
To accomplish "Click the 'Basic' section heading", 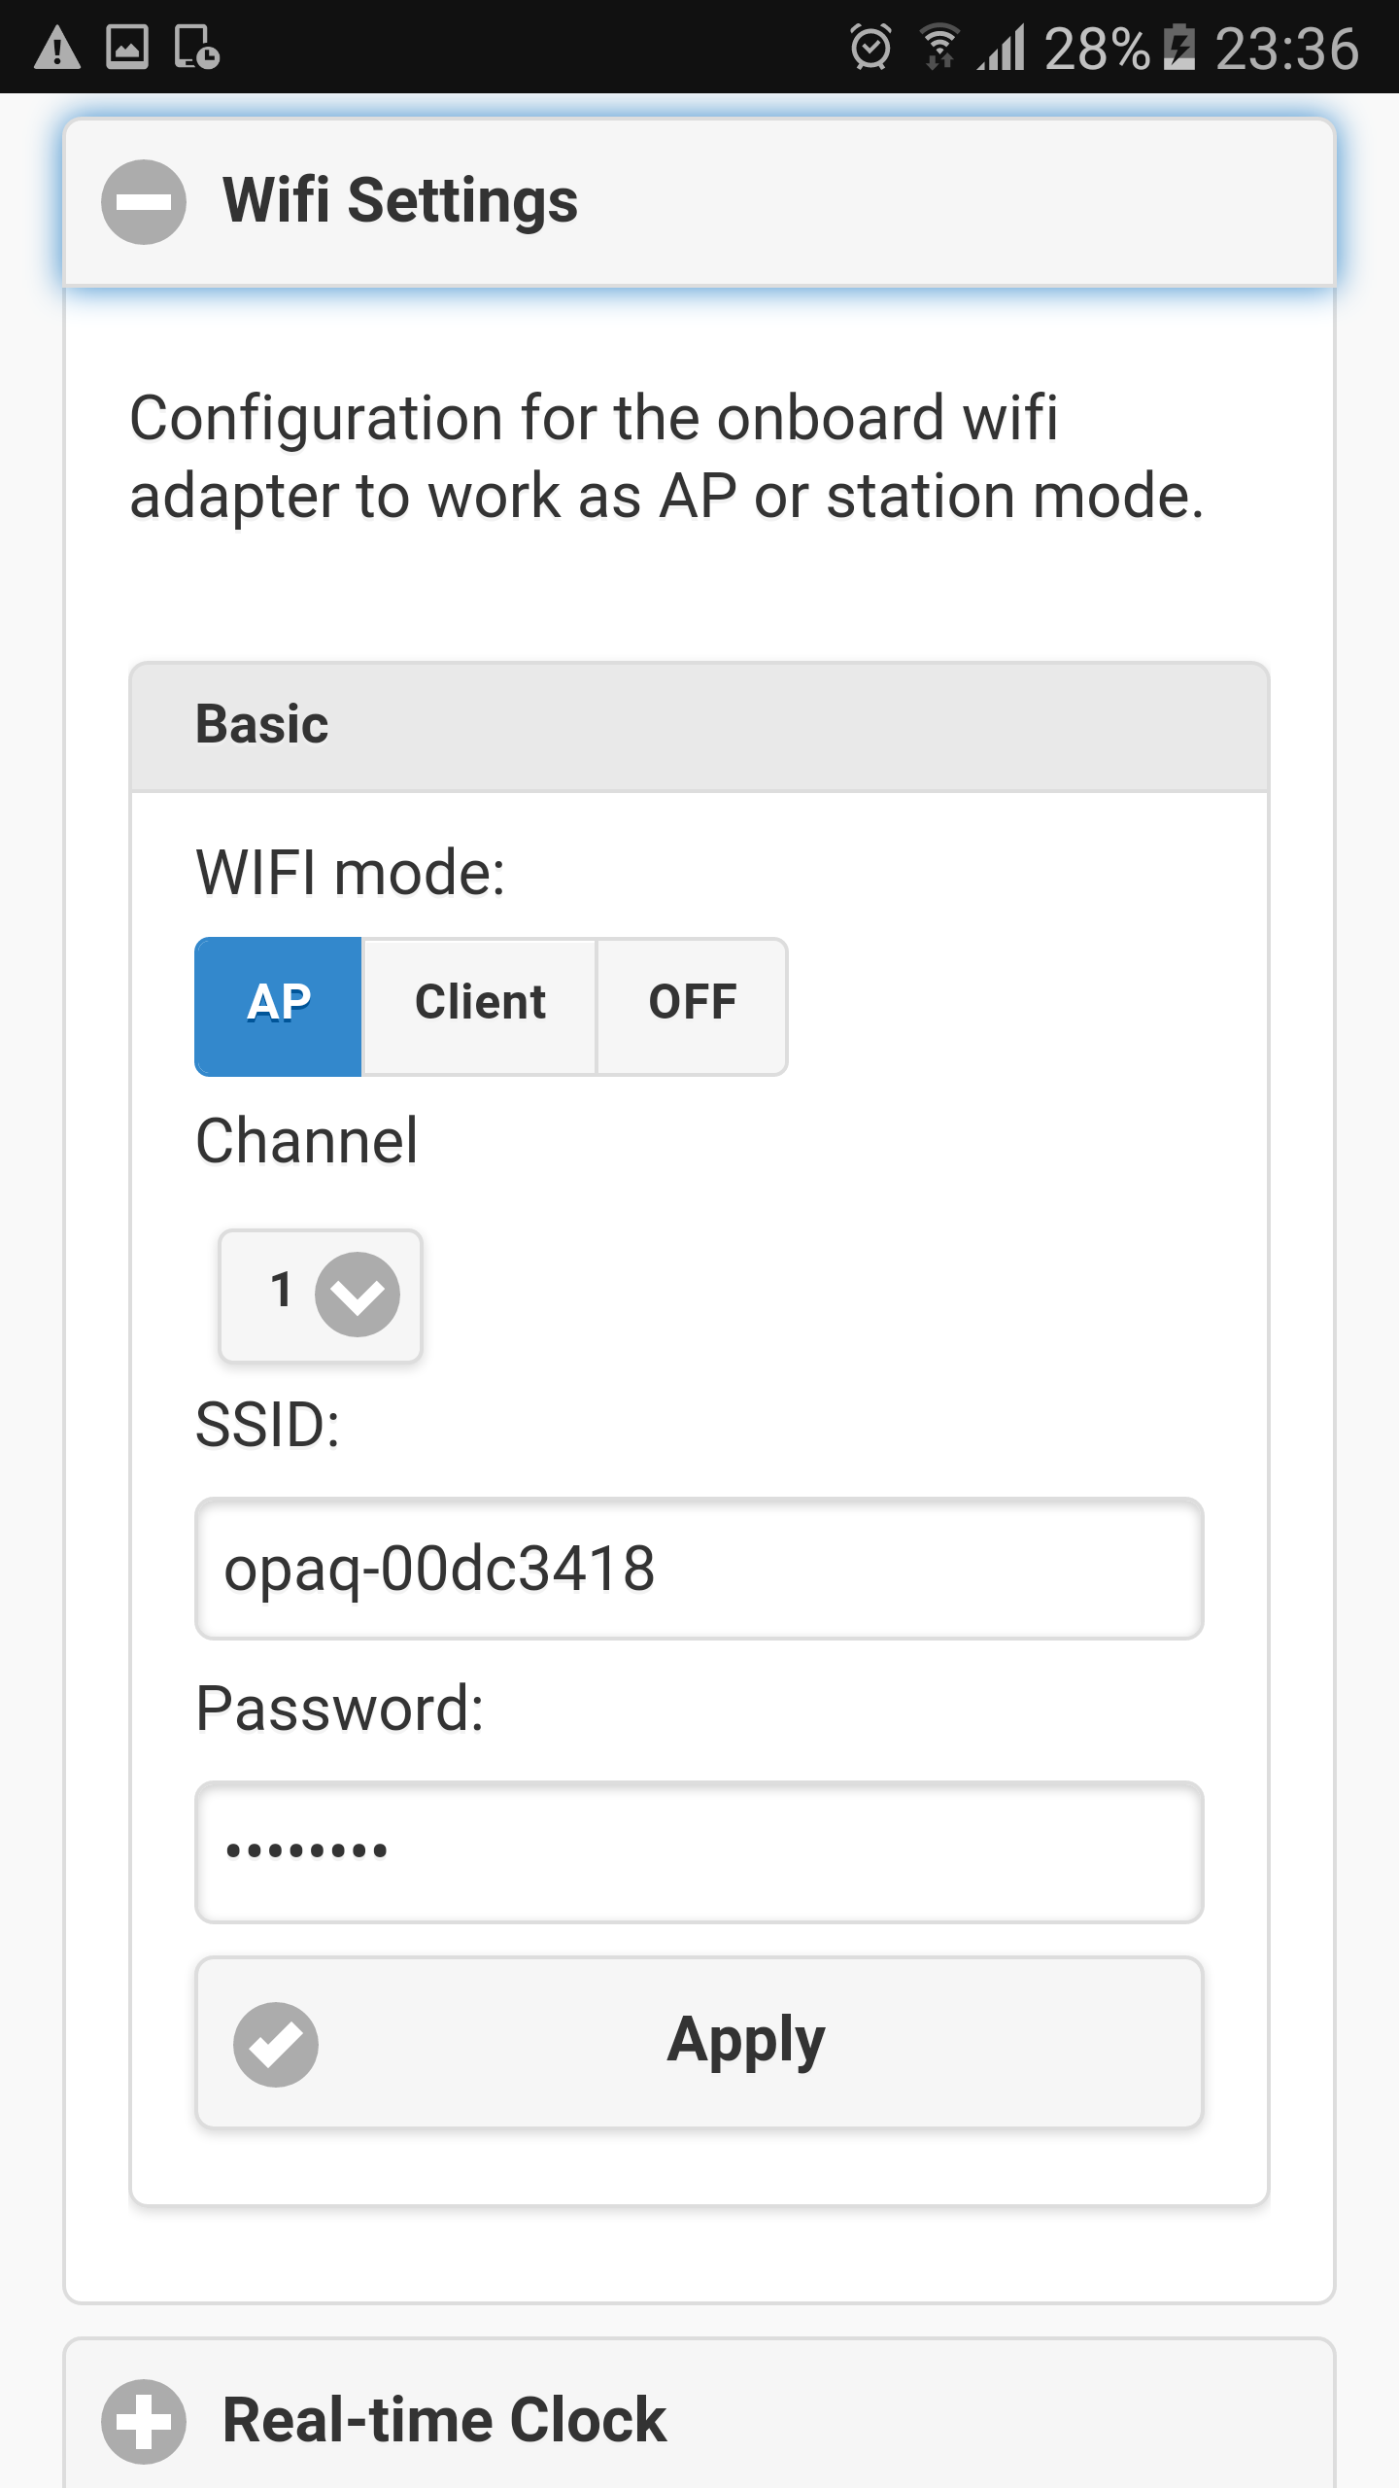I will [262, 724].
